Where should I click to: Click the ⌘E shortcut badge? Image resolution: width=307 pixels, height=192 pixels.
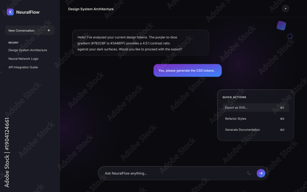click(282, 108)
